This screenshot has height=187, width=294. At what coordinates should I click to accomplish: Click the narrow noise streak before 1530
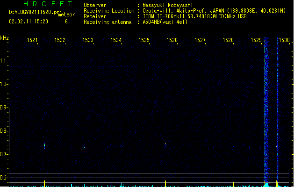point(278,109)
